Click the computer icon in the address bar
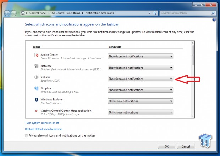220x156 pixels. coord(23,13)
